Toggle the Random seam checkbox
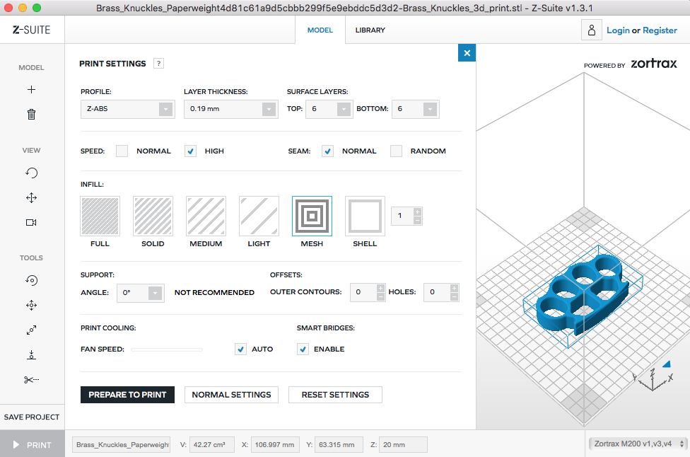690x457 pixels. 397,151
